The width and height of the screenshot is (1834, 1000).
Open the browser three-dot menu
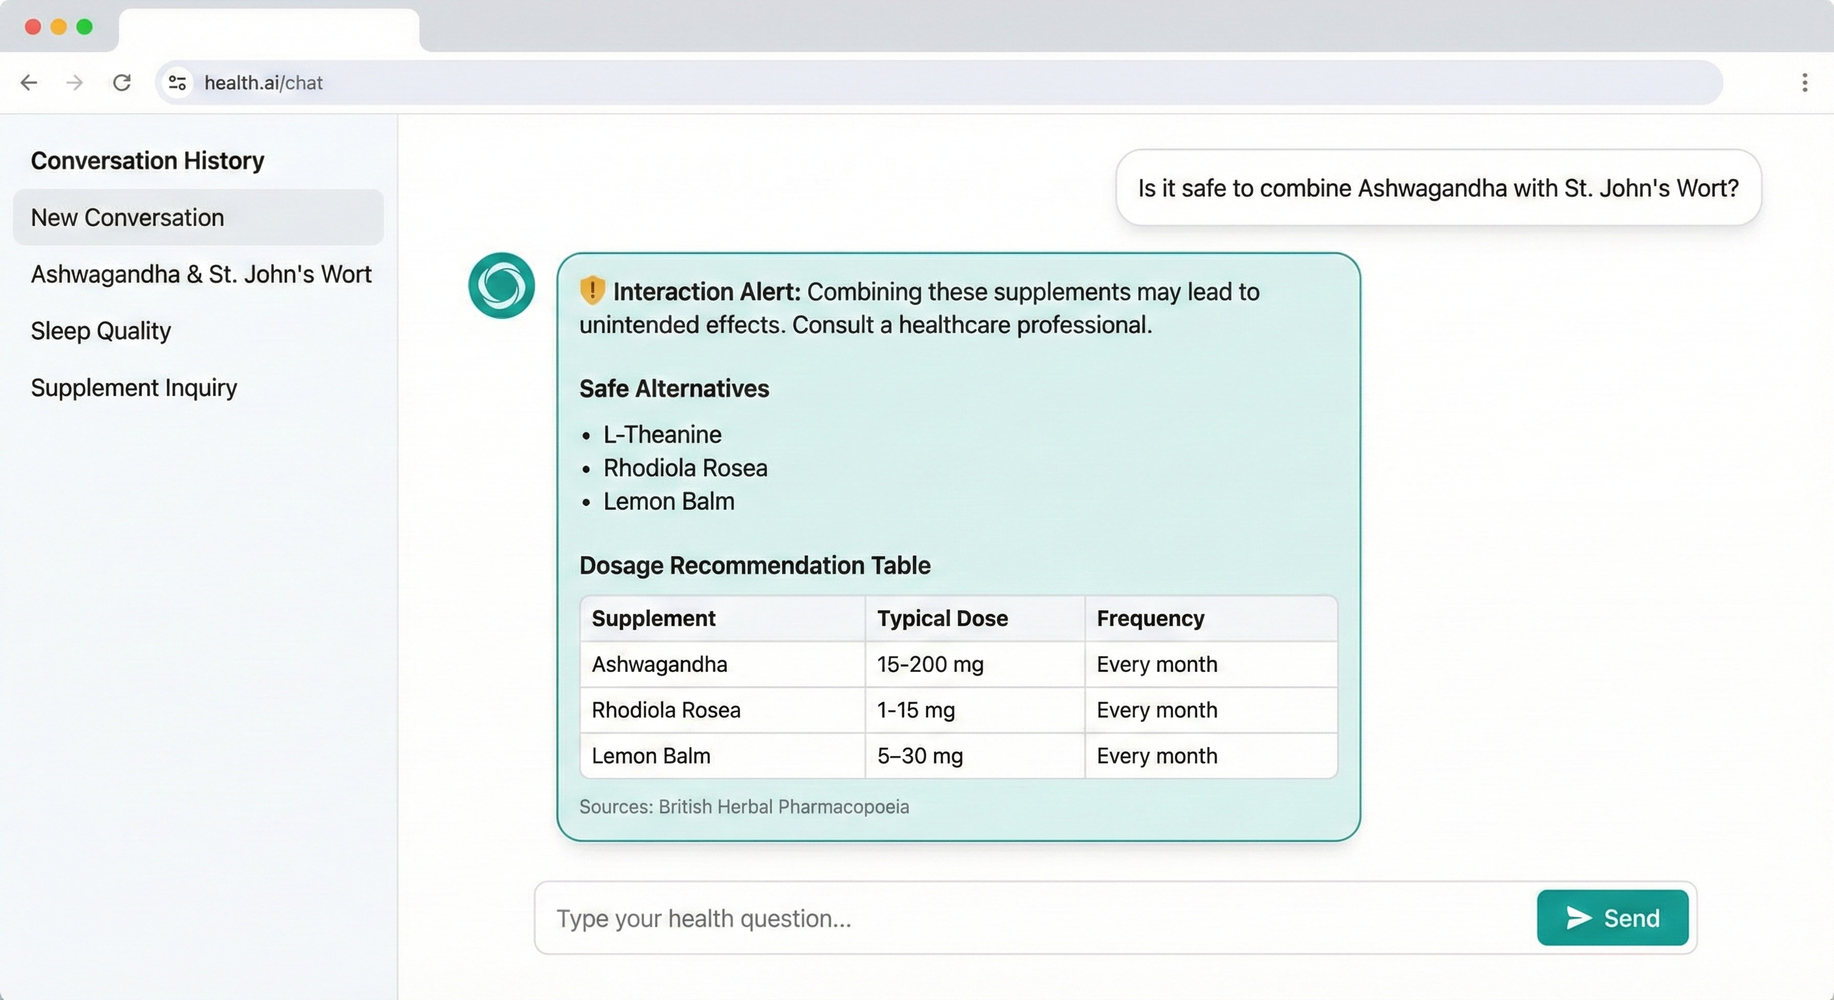pyautogui.click(x=1805, y=83)
